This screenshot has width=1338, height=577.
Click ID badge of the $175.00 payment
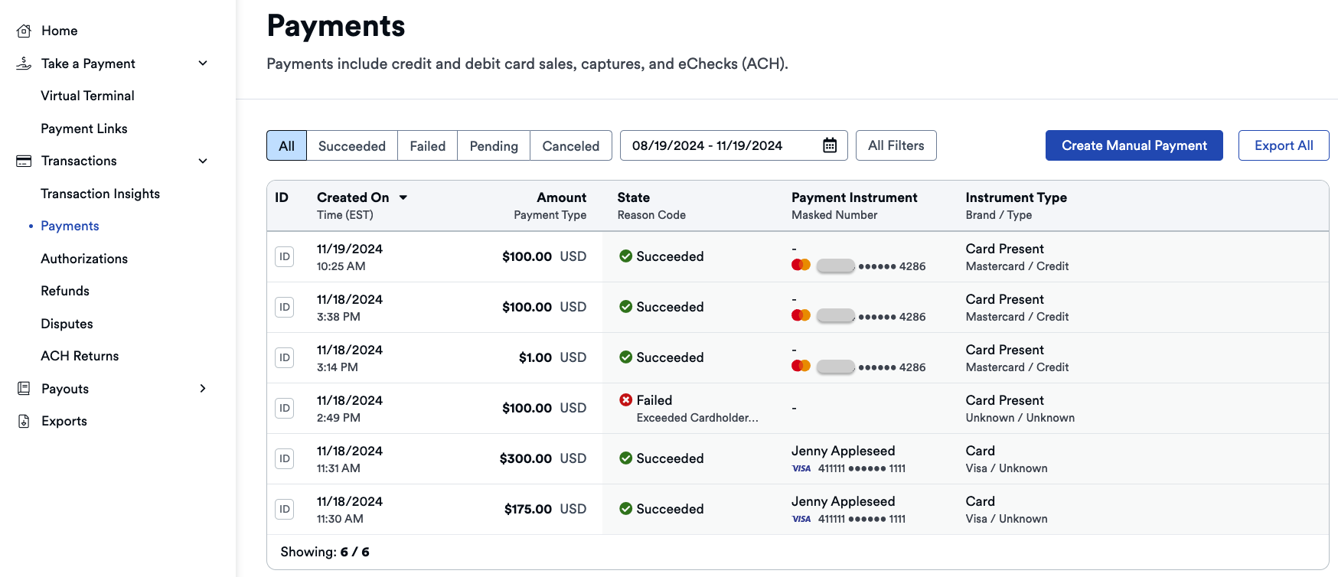point(284,509)
